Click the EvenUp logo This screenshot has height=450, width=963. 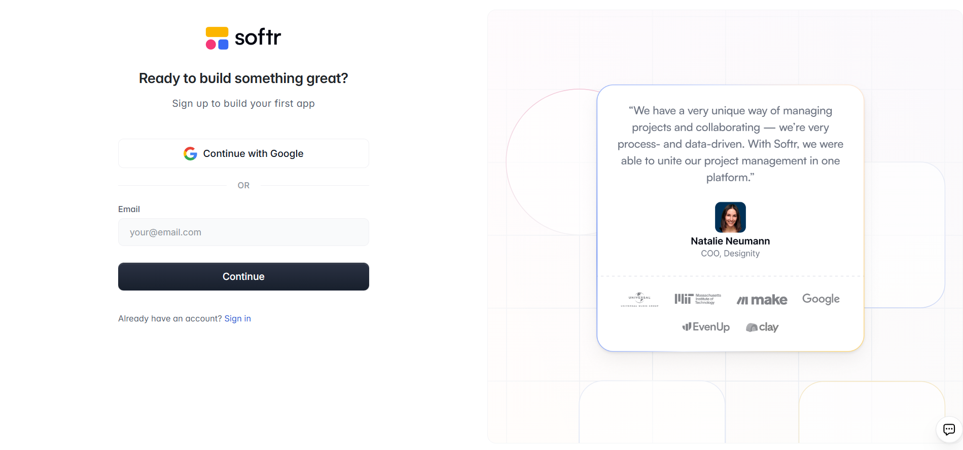(706, 327)
